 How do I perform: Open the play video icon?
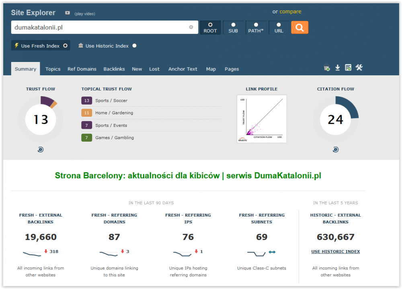(x=68, y=13)
